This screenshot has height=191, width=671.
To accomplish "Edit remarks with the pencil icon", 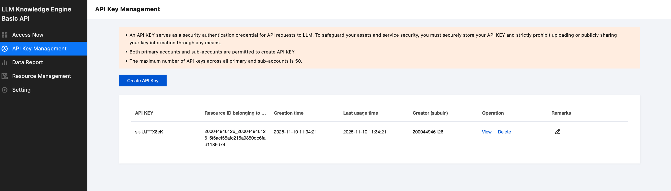I will 558,132.
